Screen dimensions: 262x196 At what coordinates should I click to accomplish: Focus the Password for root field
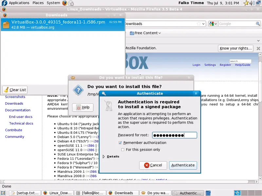[x=175, y=135]
